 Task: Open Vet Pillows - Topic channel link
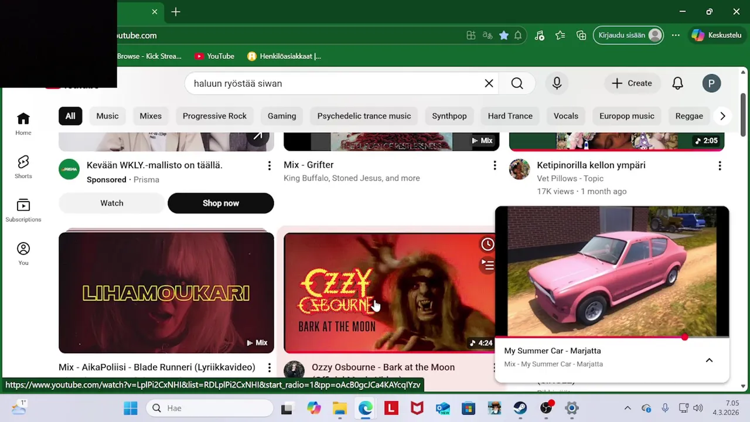(x=570, y=178)
